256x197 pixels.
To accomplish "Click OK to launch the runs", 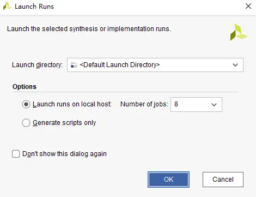I will [x=168, y=180].
